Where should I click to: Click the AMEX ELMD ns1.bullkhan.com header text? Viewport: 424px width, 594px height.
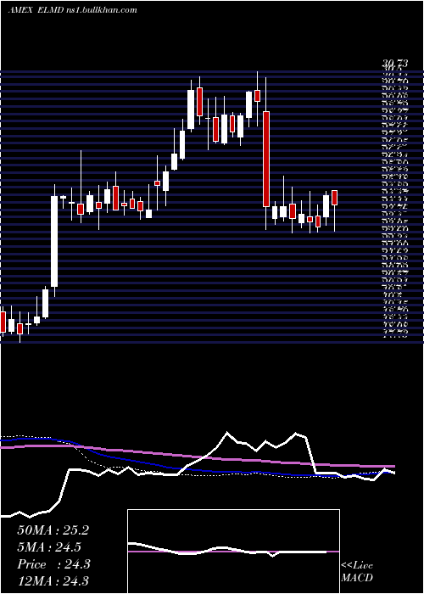point(72,10)
